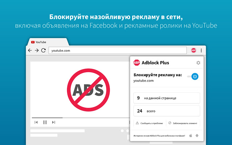This screenshot has width=232, height=145.
Task: Click the crossed-out ADS video image
Action: [88, 90]
